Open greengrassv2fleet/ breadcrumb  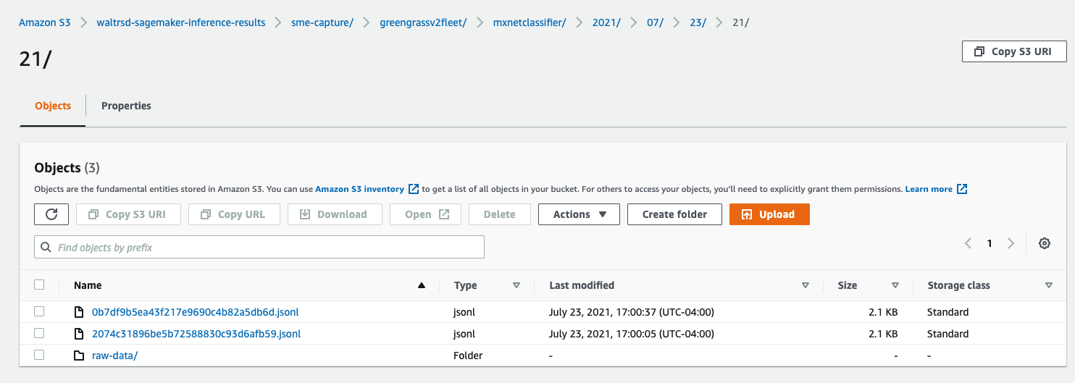point(423,22)
